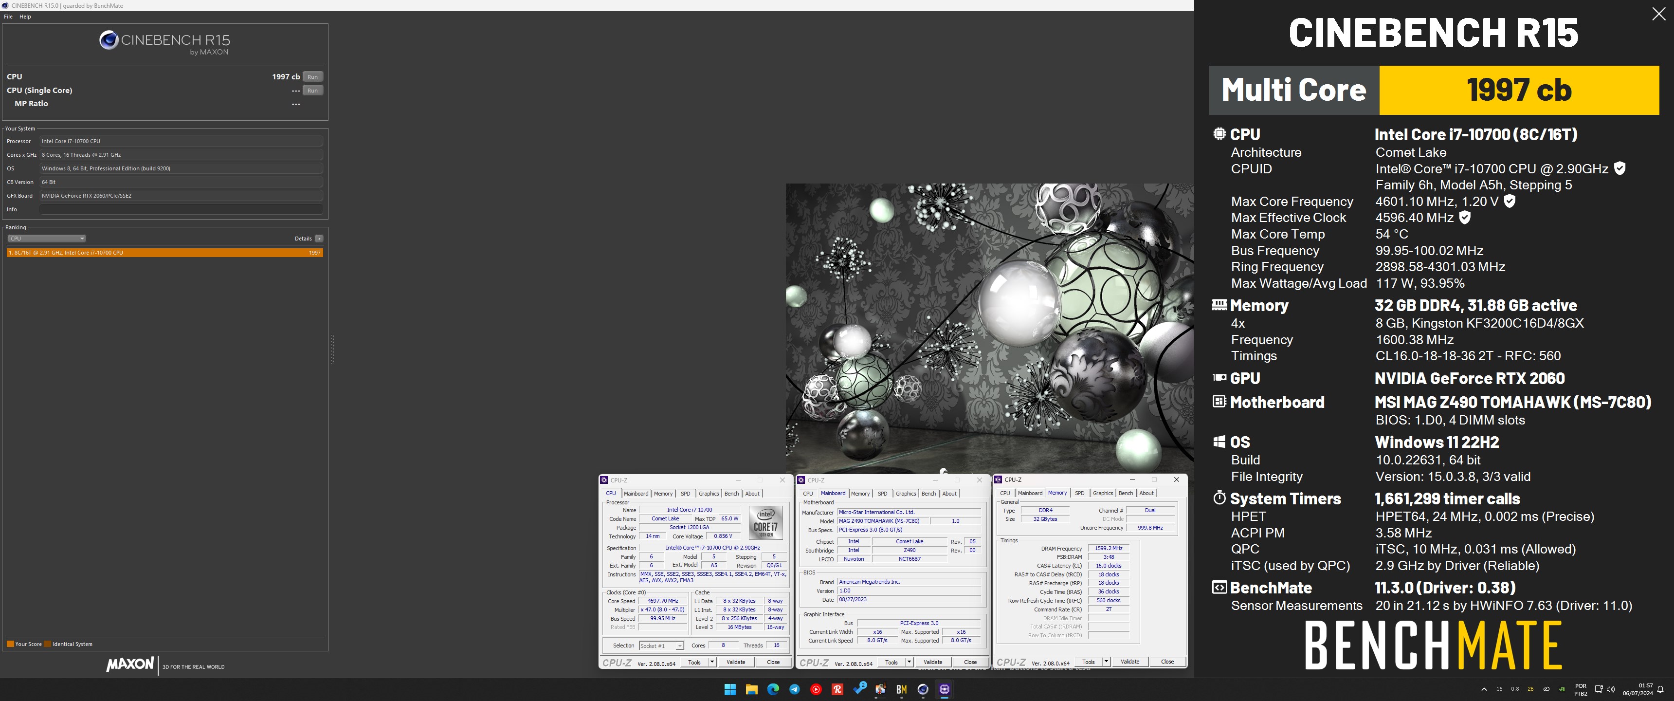Click DRAM Frequency value 1599.2 MHz
This screenshot has width=1674, height=701.
pos(1109,548)
